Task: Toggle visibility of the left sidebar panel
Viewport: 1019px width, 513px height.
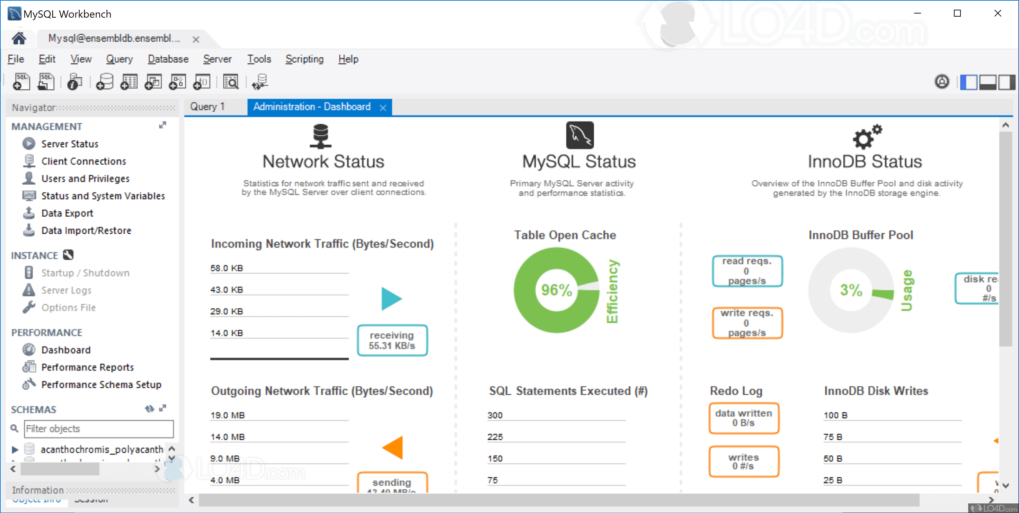Action: [969, 82]
